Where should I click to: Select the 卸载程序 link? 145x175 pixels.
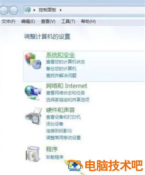55,157
